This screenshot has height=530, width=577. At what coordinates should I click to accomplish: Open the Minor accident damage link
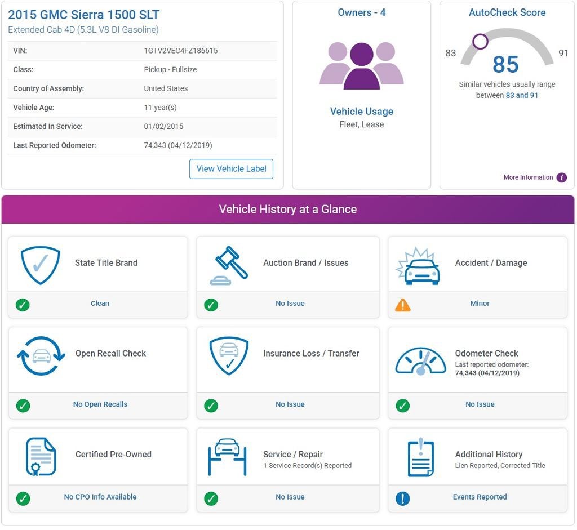pos(480,304)
